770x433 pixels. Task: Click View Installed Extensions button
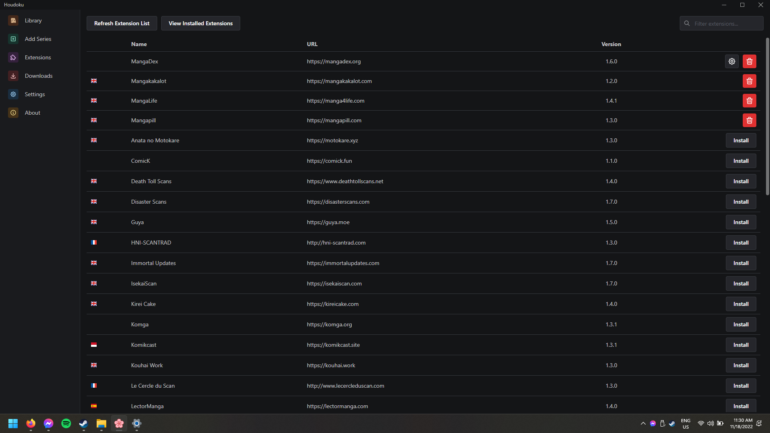tap(201, 23)
